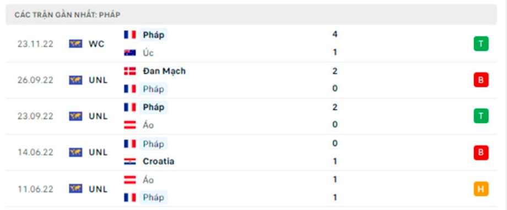Click the red B badge for the Croatia match
The height and width of the screenshot is (210, 507).
click(x=481, y=153)
